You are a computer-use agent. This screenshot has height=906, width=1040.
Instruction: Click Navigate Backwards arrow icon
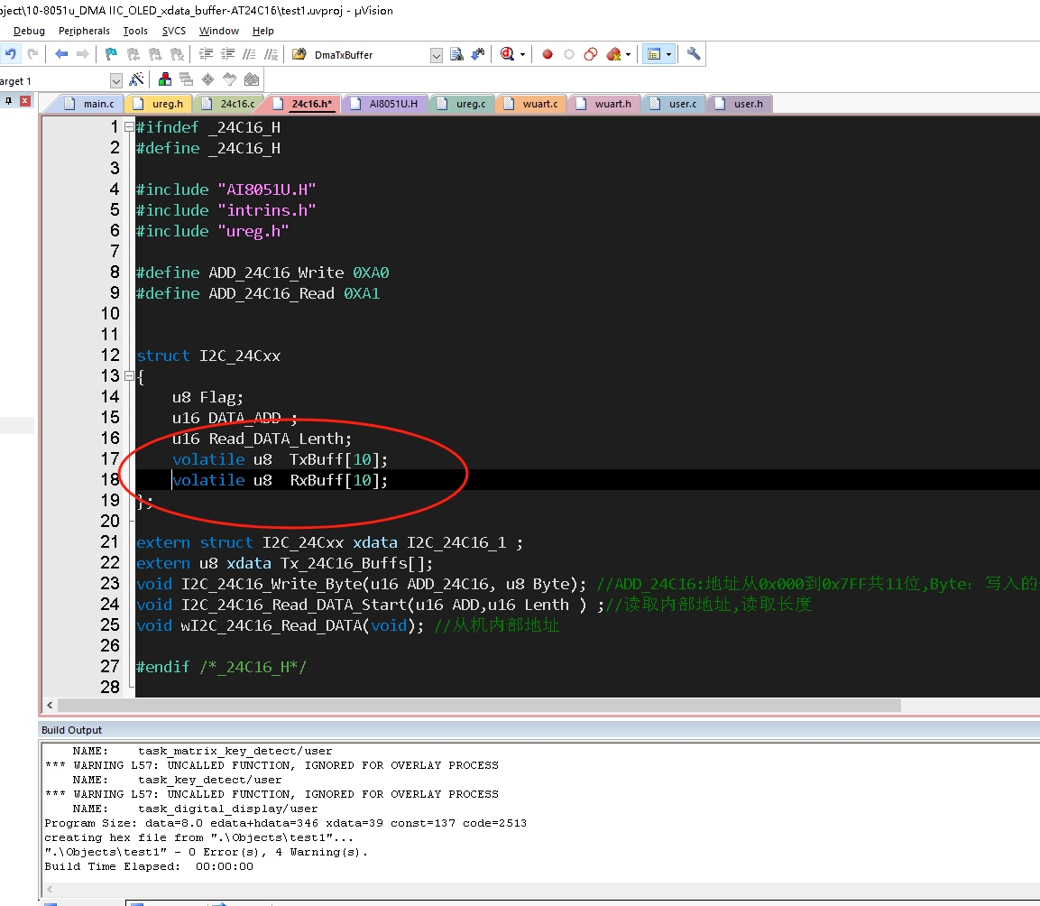pyautogui.click(x=61, y=54)
